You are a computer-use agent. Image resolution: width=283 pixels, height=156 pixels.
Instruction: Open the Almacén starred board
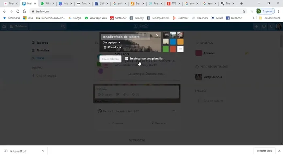click(209, 53)
